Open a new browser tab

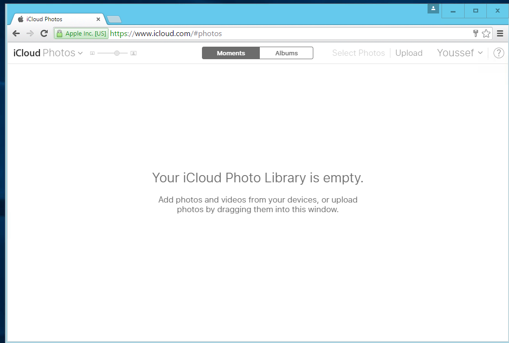[114, 19]
